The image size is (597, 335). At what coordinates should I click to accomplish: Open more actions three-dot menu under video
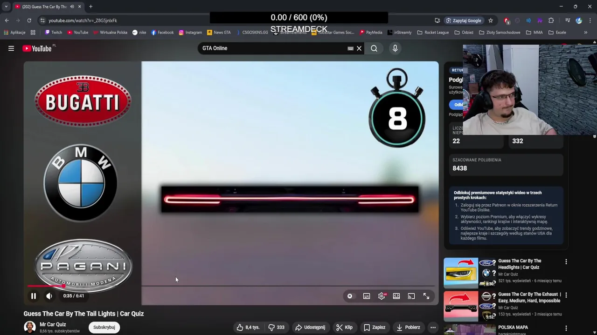click(433, 327)
